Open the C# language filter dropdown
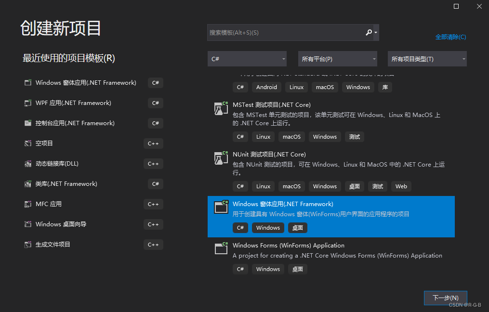The height and width of the screenshot is (312, 489). click(x=247, y=59)
